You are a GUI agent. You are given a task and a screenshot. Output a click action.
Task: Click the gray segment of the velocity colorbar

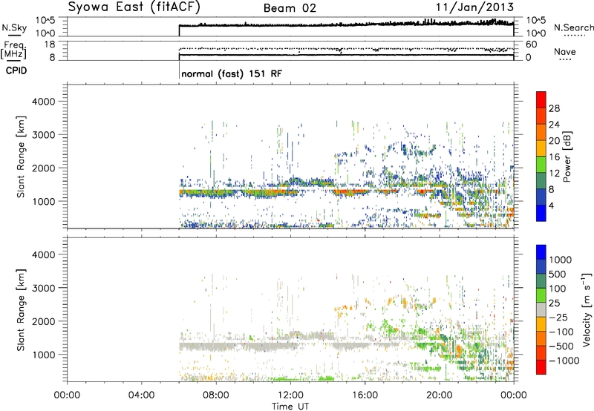tap(541, 310)
